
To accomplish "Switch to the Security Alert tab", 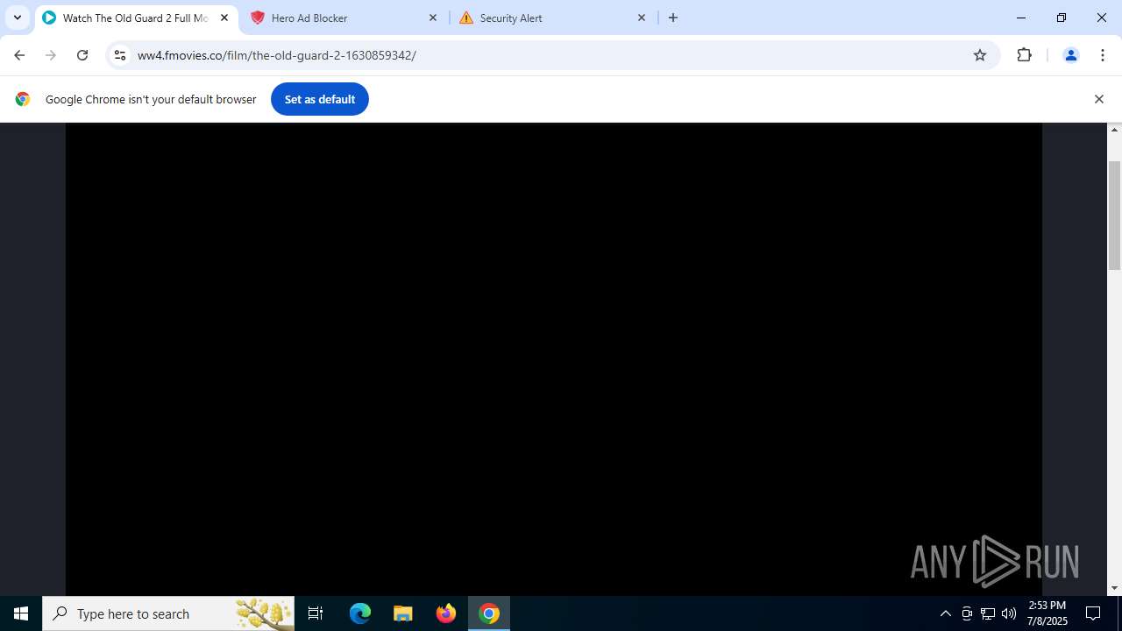I will pyautogui.click(x=552, y=18).
